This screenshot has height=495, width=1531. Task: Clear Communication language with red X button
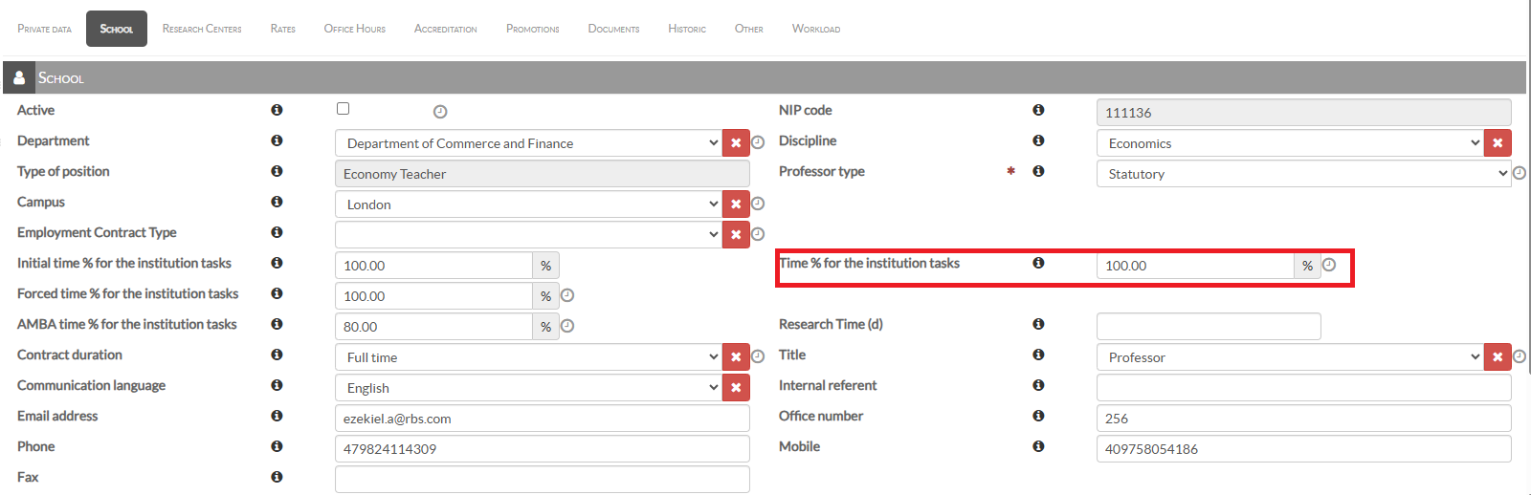click(736, 388)
